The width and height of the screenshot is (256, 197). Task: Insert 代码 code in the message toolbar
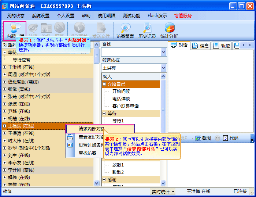(230, 138)
